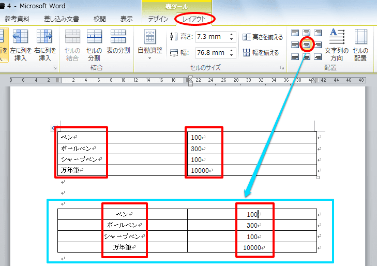Click left-aligned 300 cell in first table
Image resolution: width=377 pixels, height=266 pixels.
[x=252, y=149]
